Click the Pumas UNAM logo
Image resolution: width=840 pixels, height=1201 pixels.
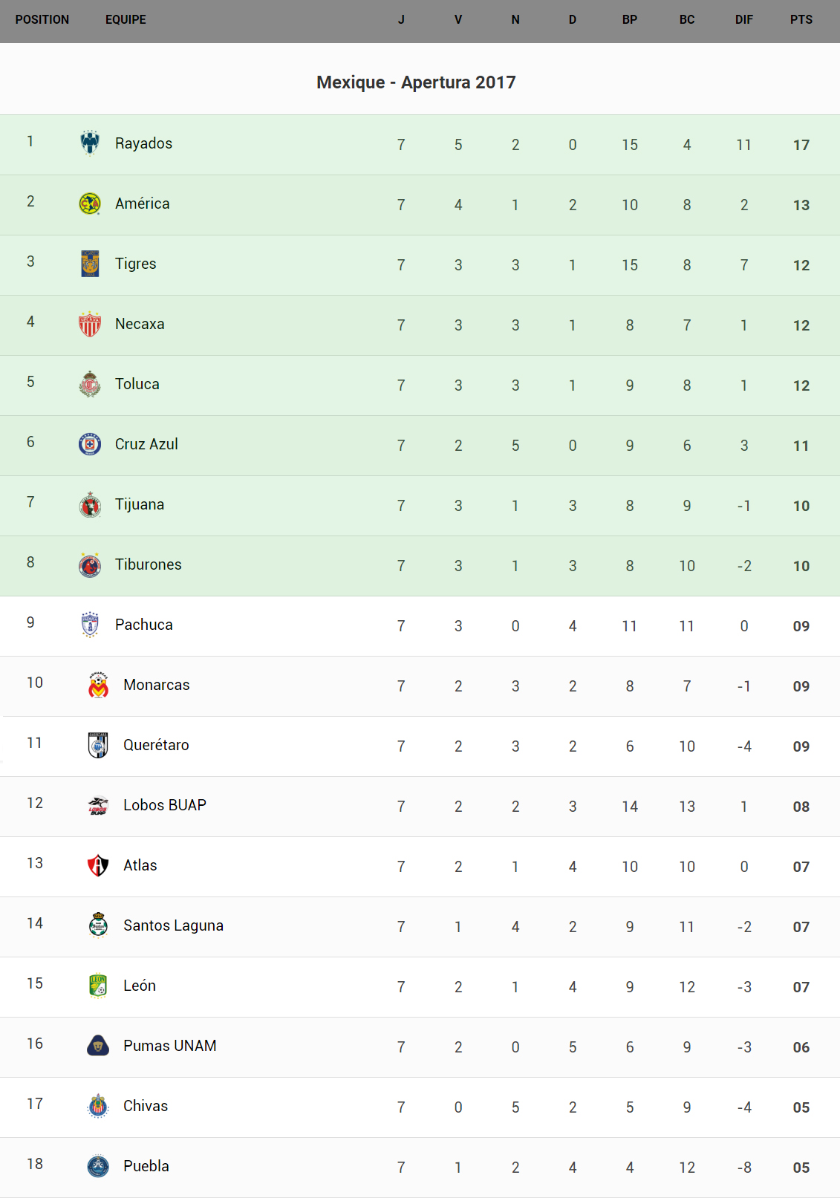(98, 1046)
